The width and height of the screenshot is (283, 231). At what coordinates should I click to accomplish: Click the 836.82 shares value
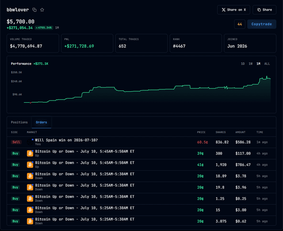pyautogui.click(x=222, y=142)
